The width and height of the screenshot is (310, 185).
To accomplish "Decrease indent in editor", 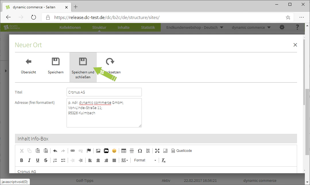I will coord(73,160).
